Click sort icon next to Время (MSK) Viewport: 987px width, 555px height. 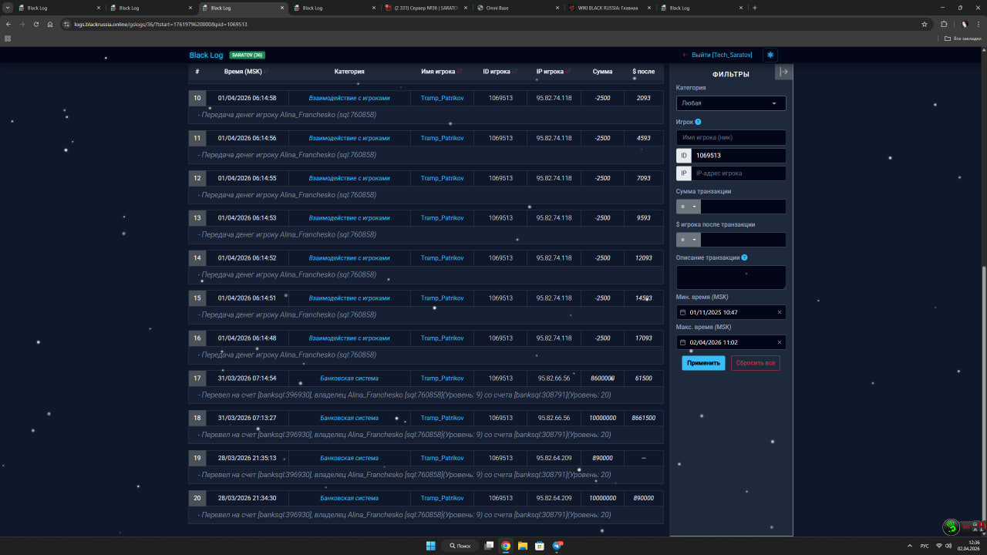pyautogui.click(x=268, y=72)
